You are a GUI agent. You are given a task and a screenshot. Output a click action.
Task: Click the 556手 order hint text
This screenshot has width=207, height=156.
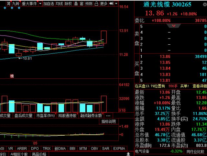[x=173, y=86]
